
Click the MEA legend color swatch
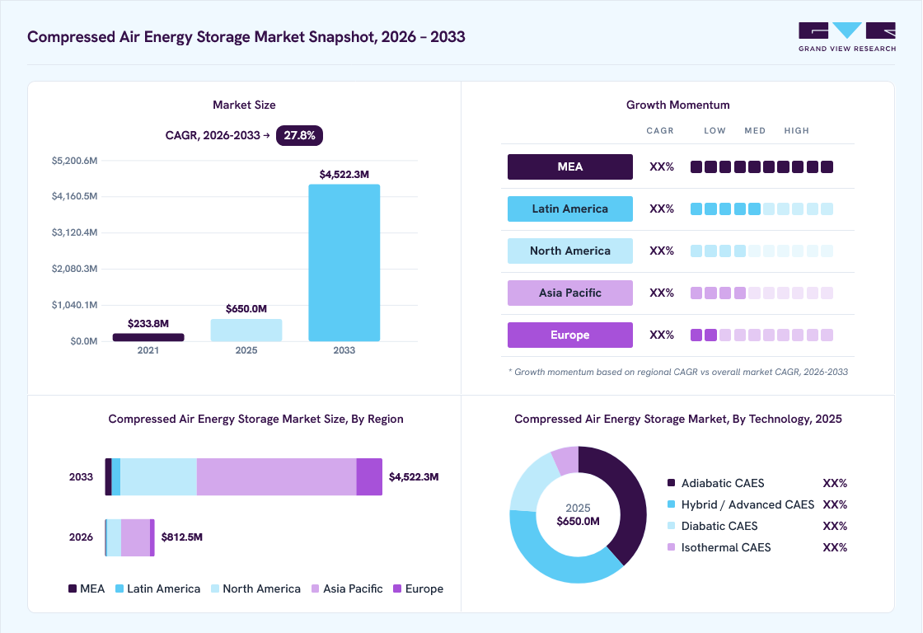(73, 588)
